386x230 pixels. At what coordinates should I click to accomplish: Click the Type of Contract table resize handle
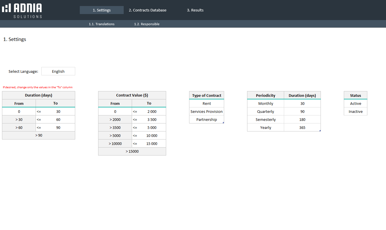click(223, 123)
